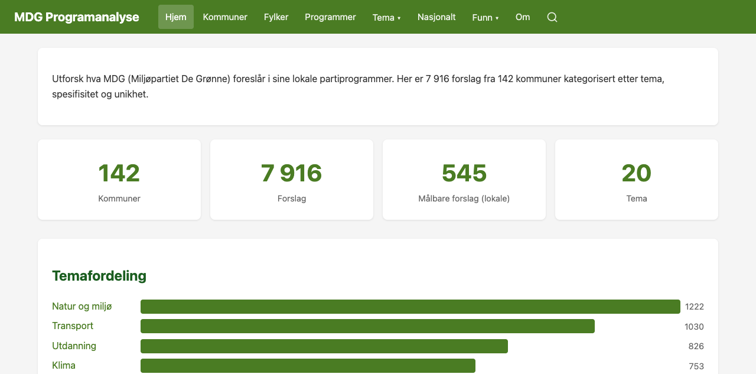Open the Transport theme link
Image resolution: width=756 pixels, height=374 pixels.
[73, 326]
